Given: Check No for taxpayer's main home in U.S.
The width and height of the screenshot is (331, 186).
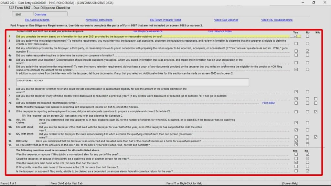Looking at the screenshot, I should point(307,163).
